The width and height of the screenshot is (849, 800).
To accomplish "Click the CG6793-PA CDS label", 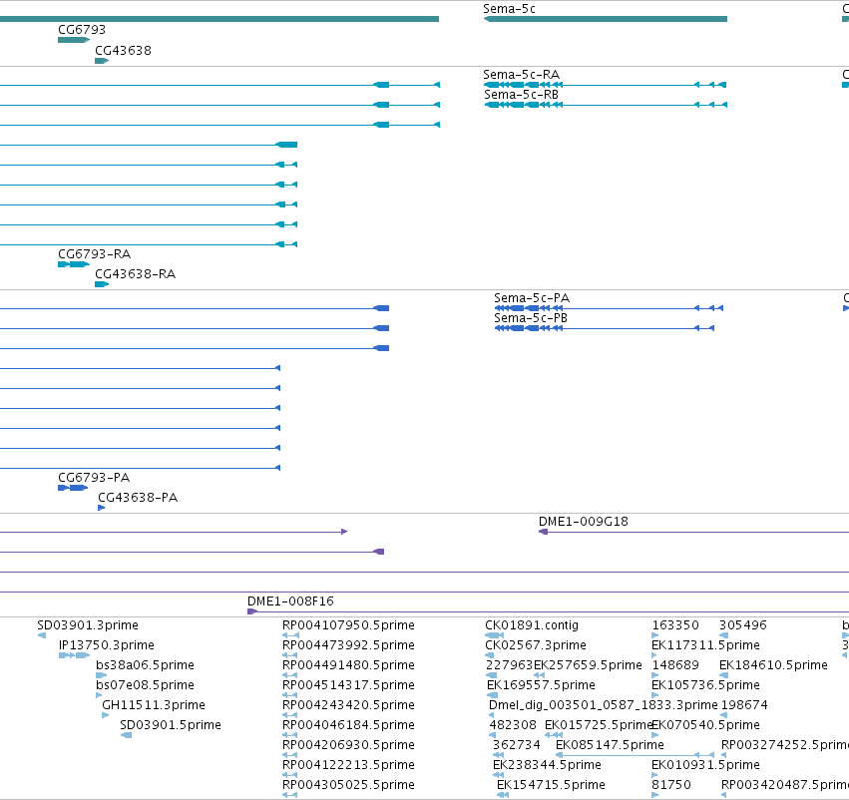I will click(94, 478).
